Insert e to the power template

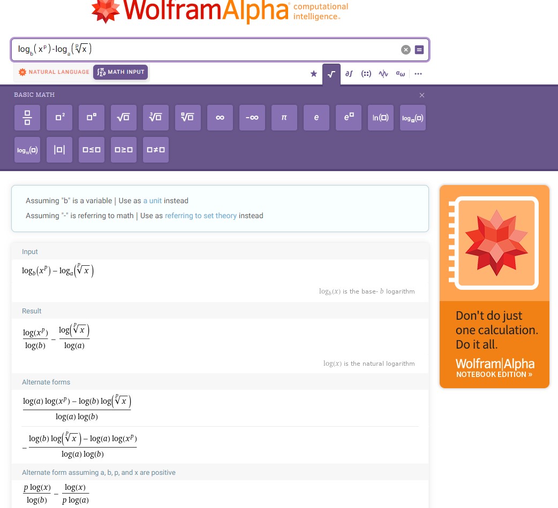(x=349, y=118)
